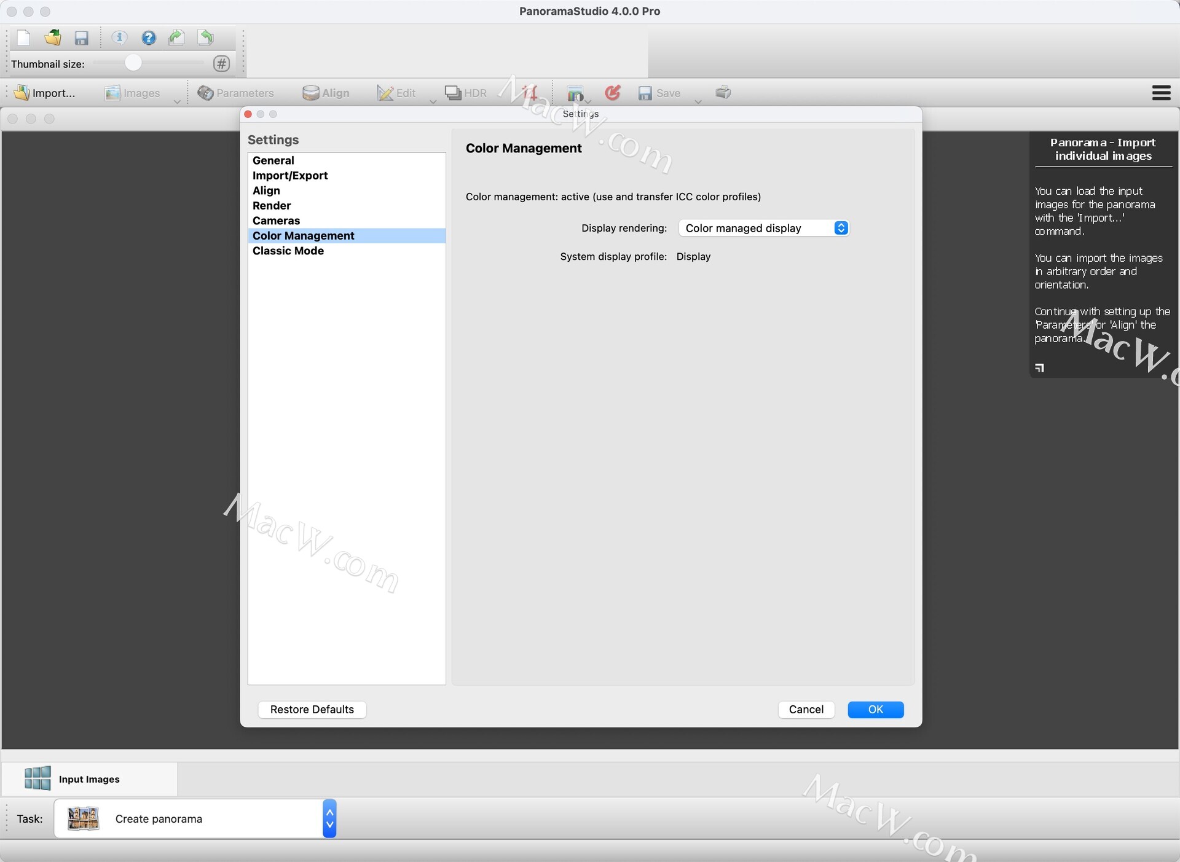
Task: Click the System display profile value "Display"
Action: point(693,257)
